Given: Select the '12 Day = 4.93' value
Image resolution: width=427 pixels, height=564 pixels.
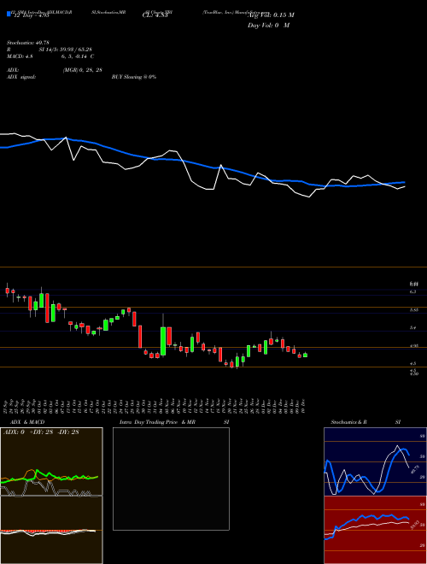Looking at the screenshot, I should 30,15.
